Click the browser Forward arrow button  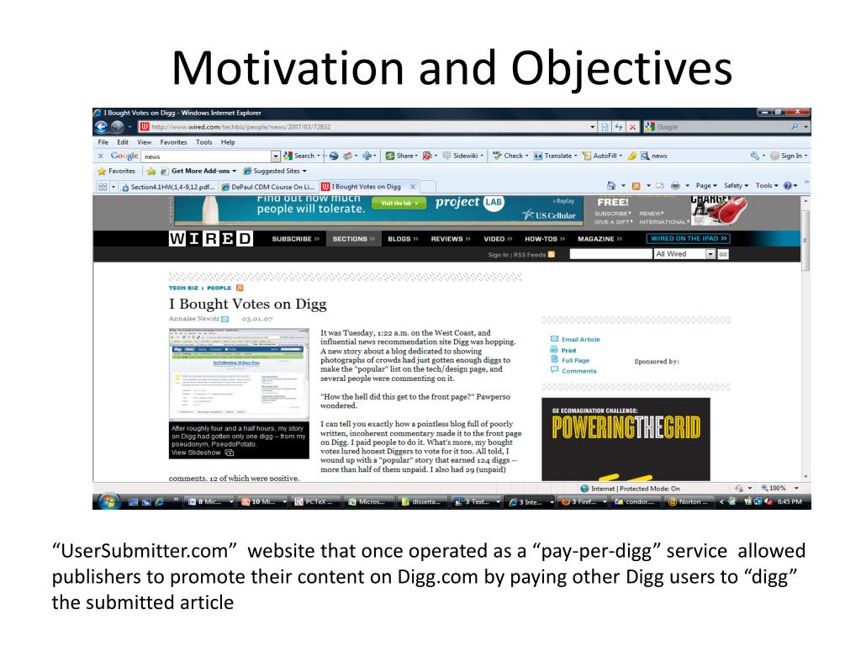click(x=116, y=127)
